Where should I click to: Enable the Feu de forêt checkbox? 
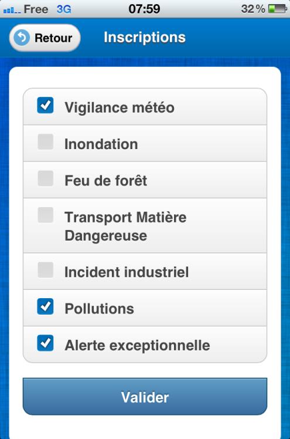coord(46,178)
